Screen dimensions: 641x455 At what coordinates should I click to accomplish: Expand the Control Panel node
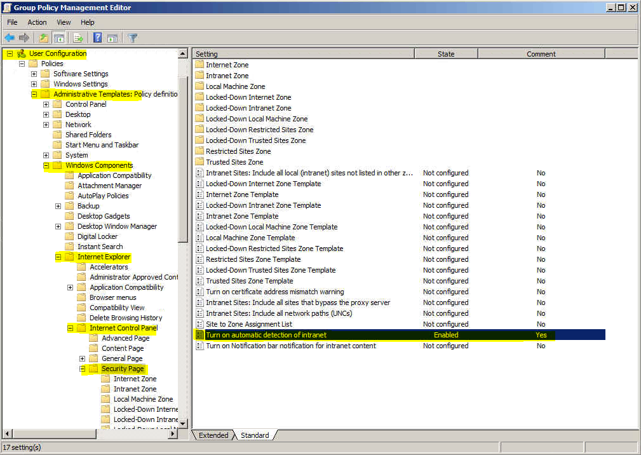tap(46, 105)
